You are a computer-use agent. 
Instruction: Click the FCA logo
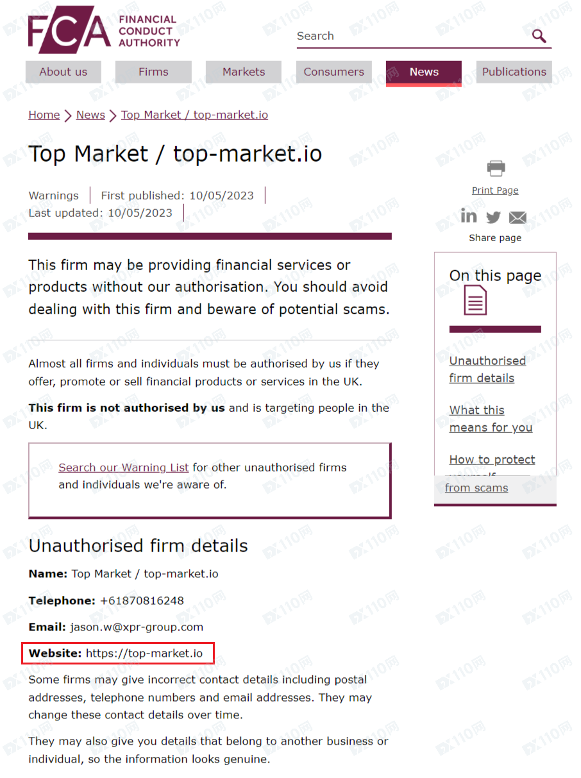coord(104,30)
